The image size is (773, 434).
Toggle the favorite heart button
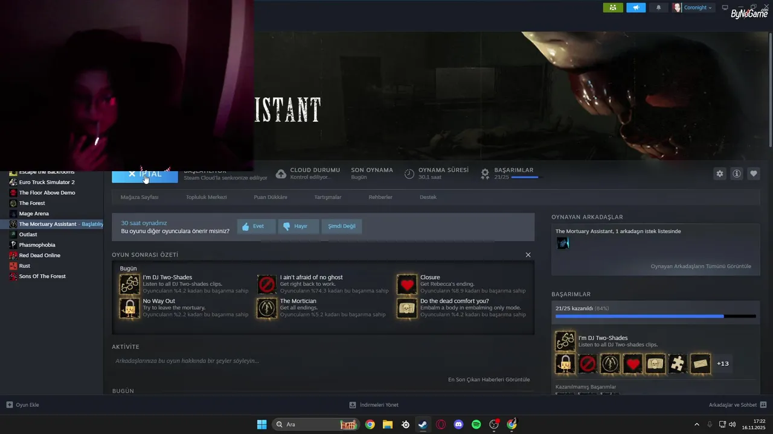point(754,174)
